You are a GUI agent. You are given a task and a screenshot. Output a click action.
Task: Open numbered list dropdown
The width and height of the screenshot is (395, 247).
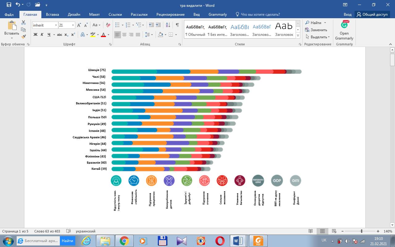point(133,25)
